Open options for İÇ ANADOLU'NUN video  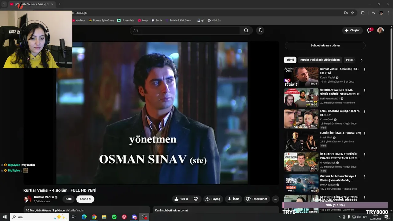pos(365,155)
